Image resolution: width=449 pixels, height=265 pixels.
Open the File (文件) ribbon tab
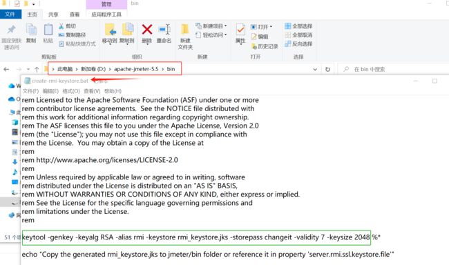pos(10,14)
